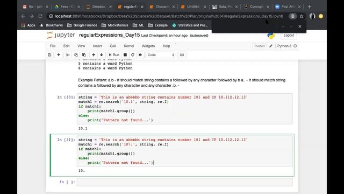Image resolution: width=344 pixels, height=194 pixels.
Task: Insert a cell below with plus icon
Action: [59, 55]
